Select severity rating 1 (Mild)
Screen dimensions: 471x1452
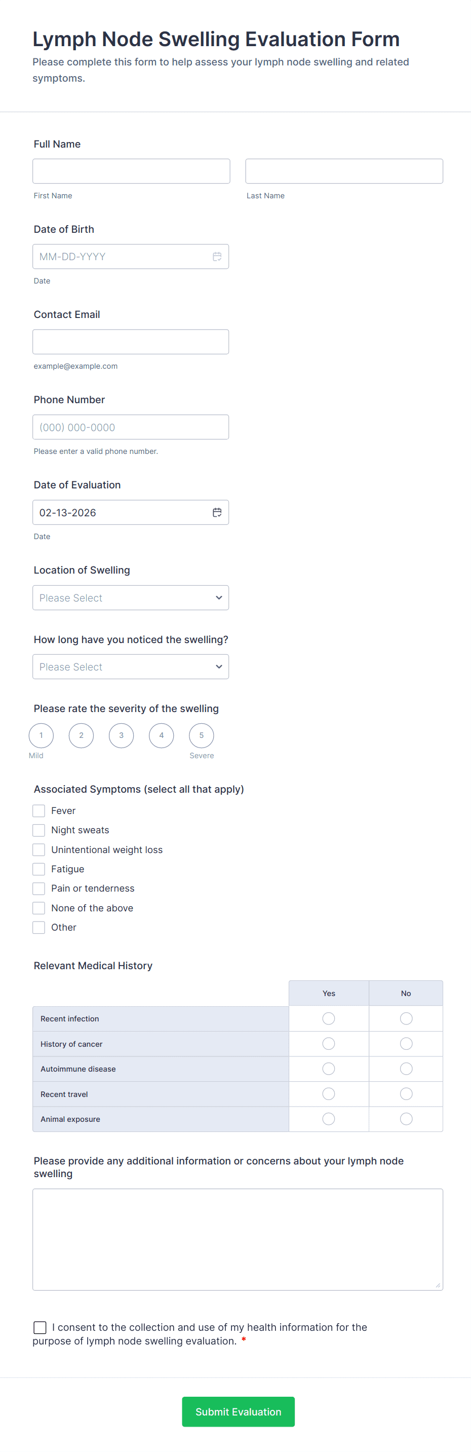pyautogui.click(x=41, y=735)
